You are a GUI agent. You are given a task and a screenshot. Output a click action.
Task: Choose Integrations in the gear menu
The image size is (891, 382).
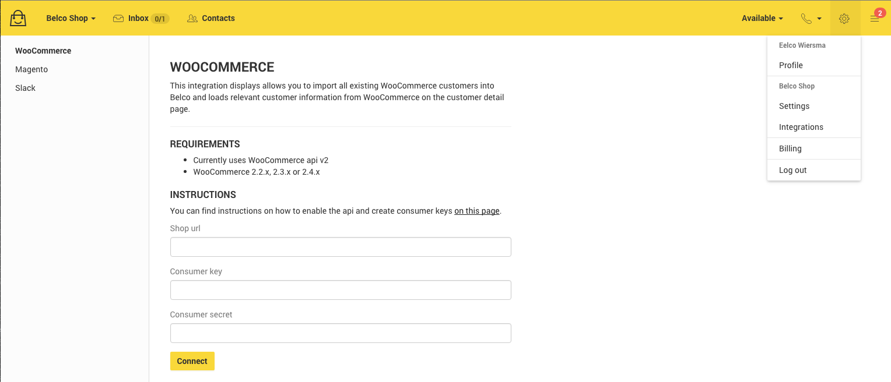point(814,127)
